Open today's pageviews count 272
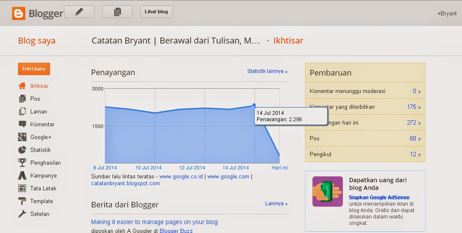This screenshot has height=233, width=462. point(414,122)
